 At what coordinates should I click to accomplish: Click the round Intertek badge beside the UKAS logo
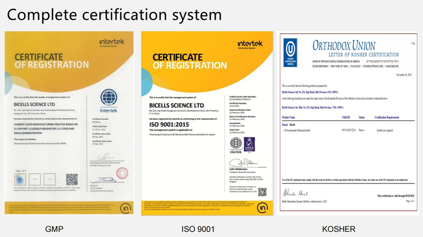point(236,144)
